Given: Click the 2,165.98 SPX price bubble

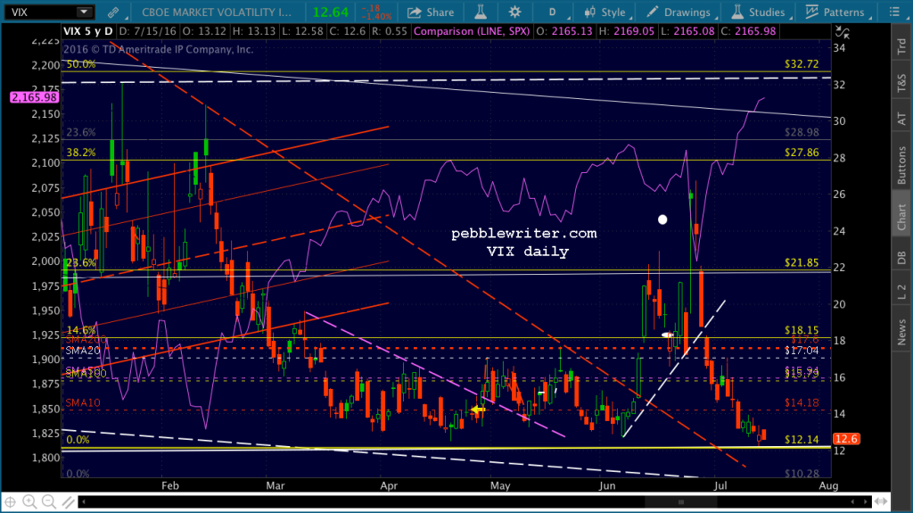Looking at the screenshot, I should (34, 97).
